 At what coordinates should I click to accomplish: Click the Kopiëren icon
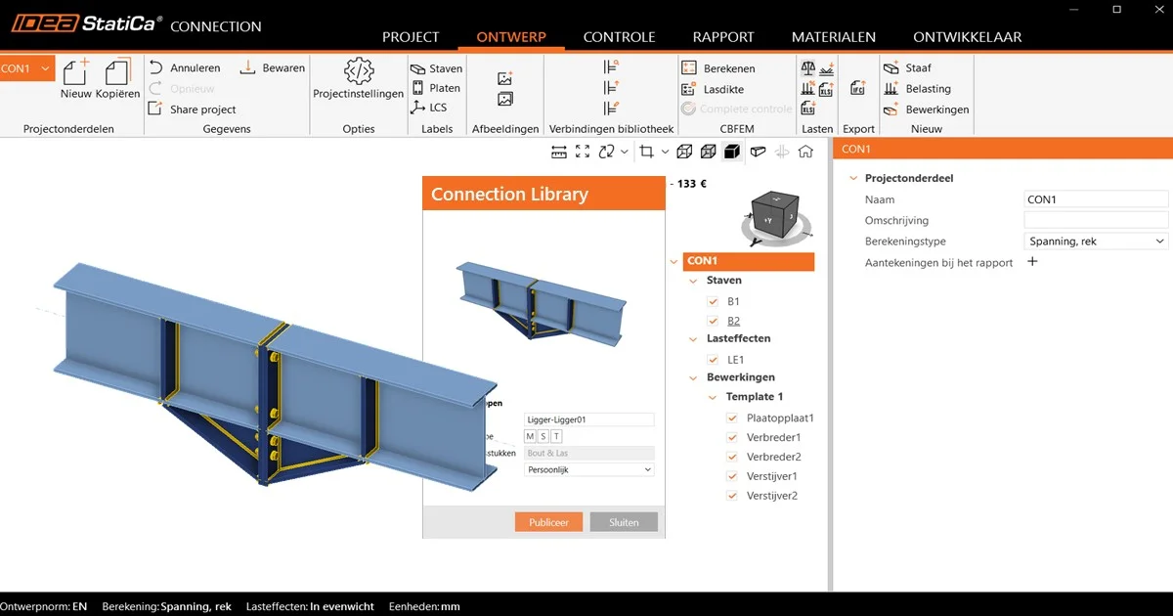(x=117, y=71)
